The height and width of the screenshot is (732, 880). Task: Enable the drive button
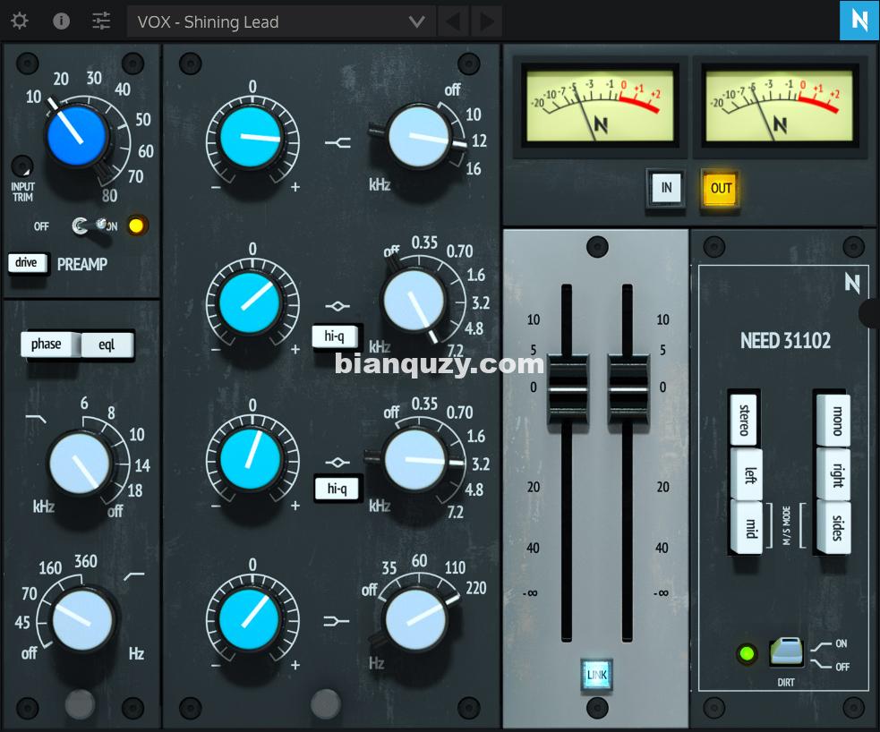tap(26, 262)
